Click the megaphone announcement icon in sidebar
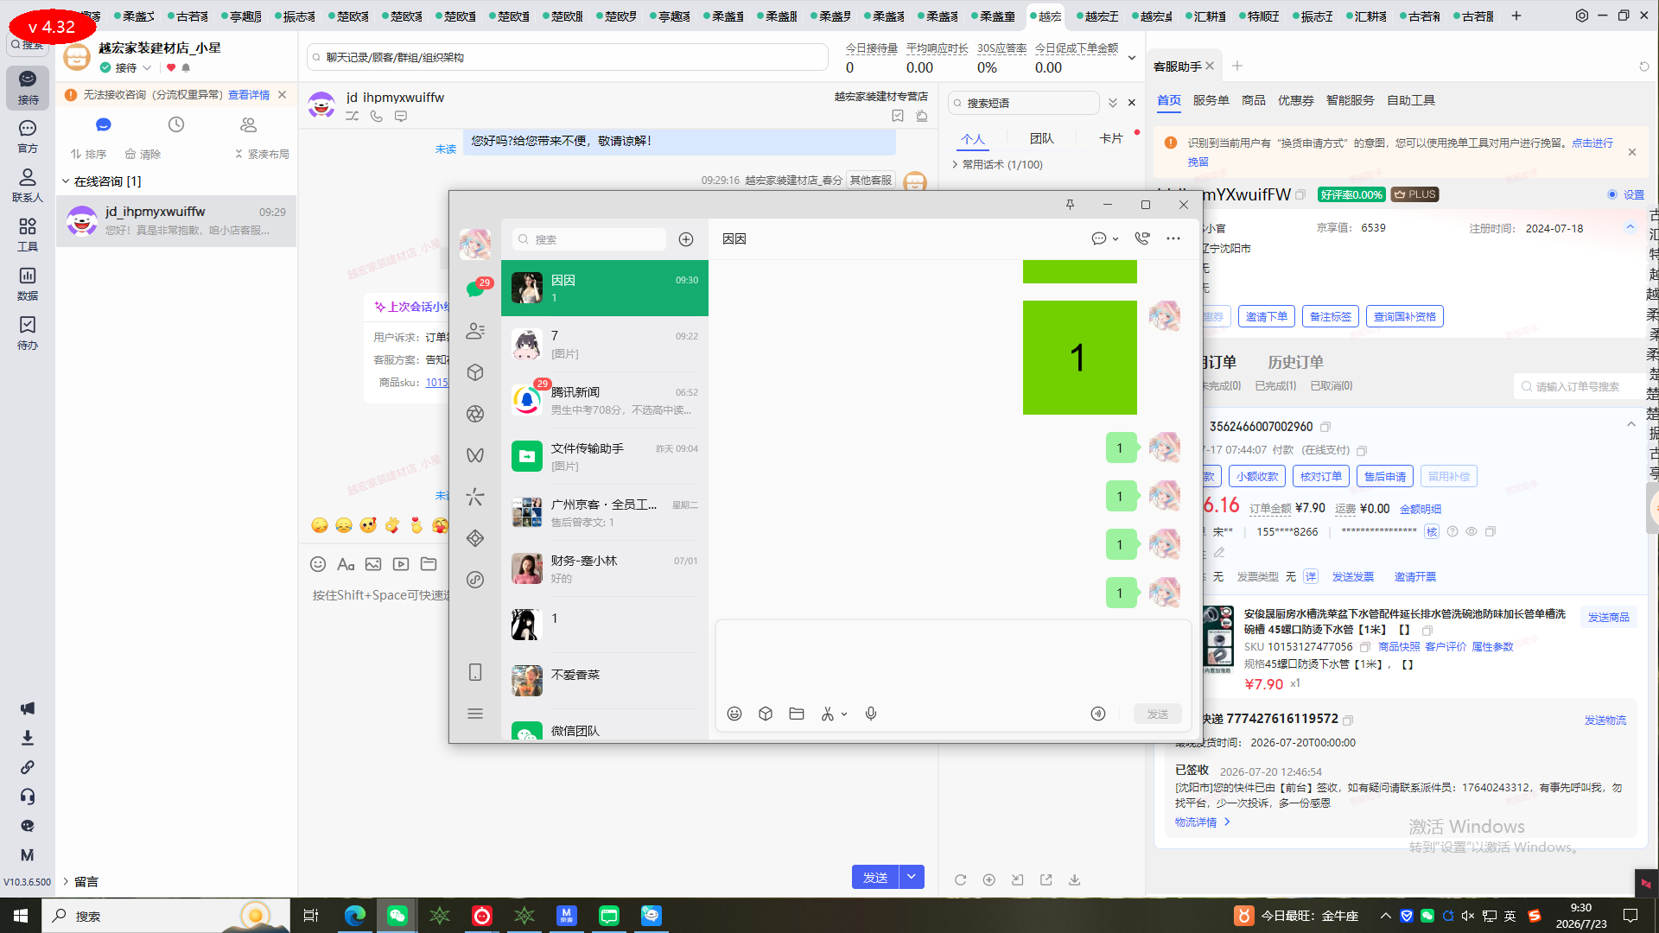 28,708
